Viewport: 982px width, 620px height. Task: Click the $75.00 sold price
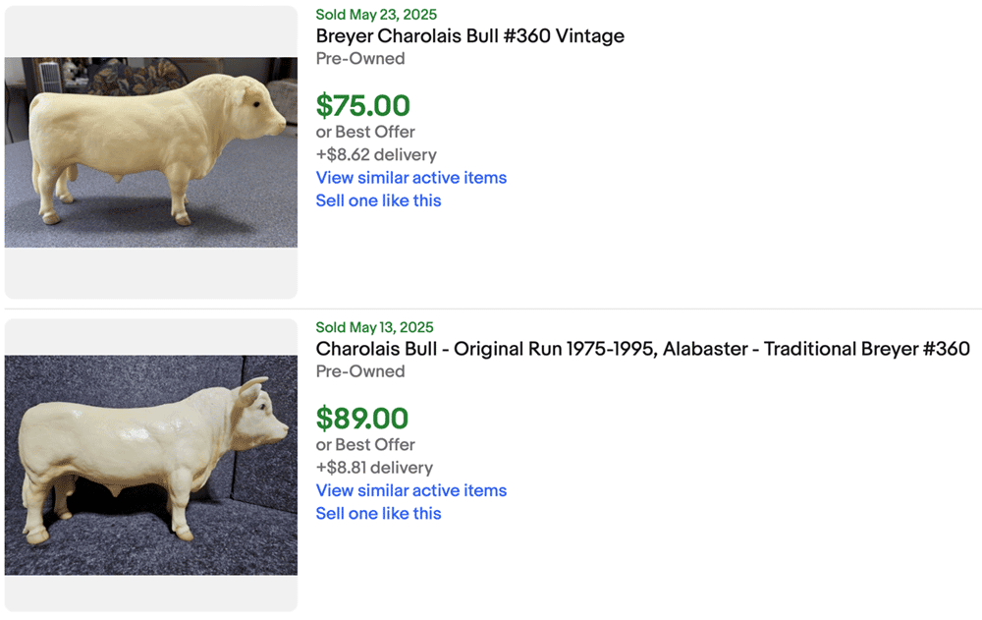pyautogui.click(x=362, y=105)
